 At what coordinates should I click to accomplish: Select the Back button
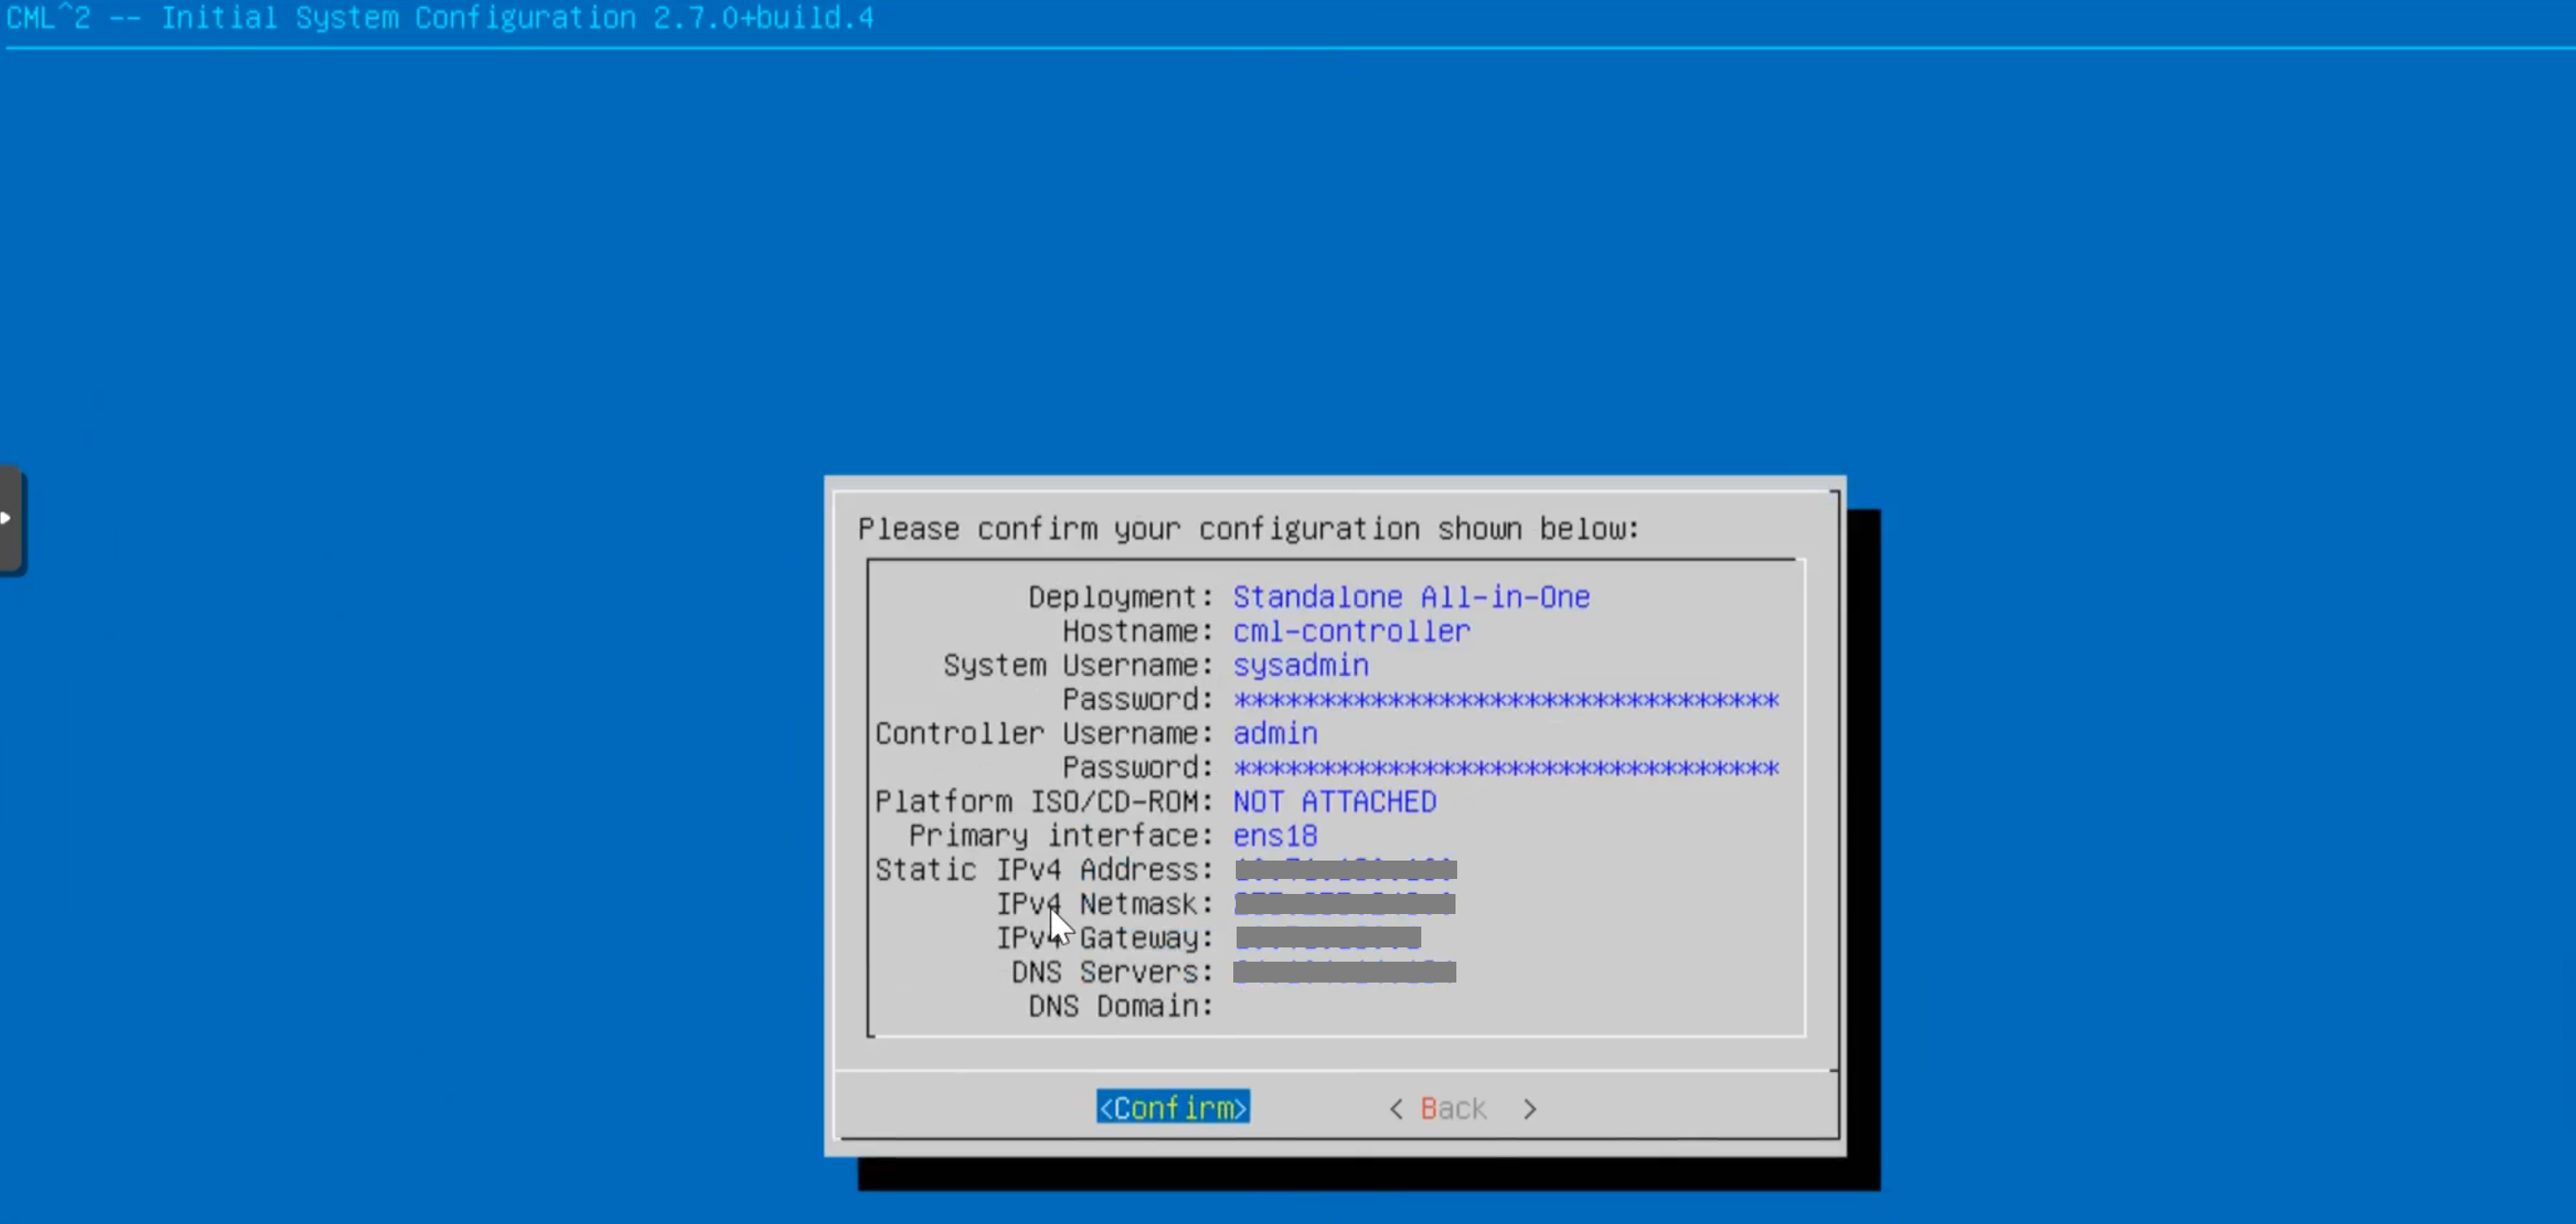click(1453, 1108)
